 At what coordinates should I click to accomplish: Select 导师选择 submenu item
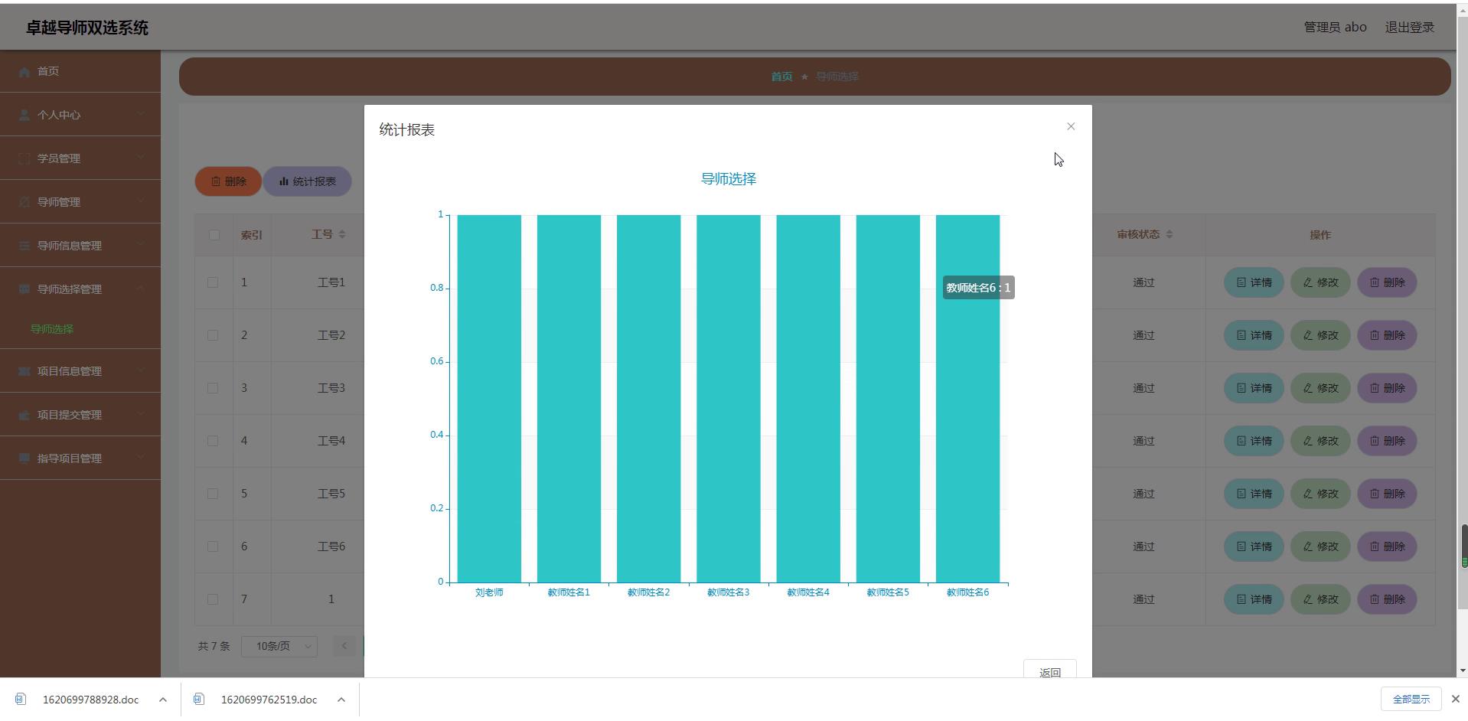tap(52, 329)
